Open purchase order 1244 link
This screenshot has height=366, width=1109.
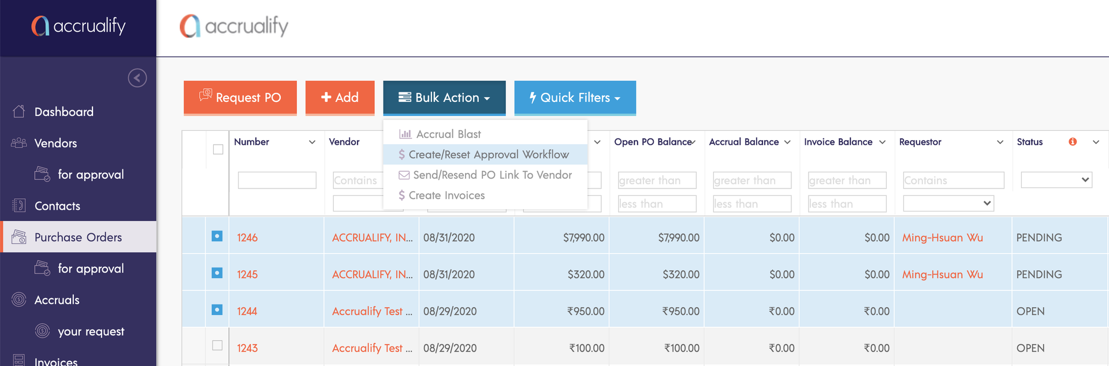[x=247, y=311]
